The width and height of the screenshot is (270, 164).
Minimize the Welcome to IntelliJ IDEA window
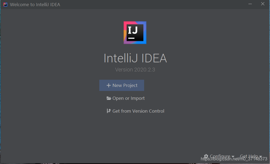[x=250, y=4]
